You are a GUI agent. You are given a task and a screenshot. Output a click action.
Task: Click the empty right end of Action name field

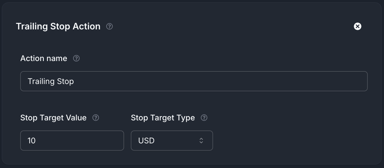[337, 81]
